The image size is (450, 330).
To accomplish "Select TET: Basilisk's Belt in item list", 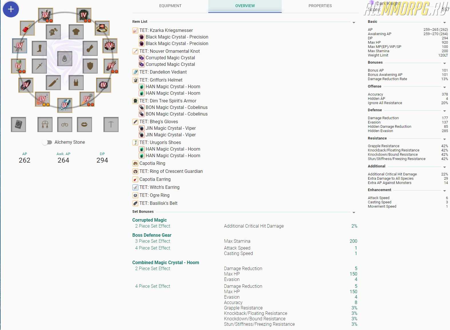I will point(158,203).
